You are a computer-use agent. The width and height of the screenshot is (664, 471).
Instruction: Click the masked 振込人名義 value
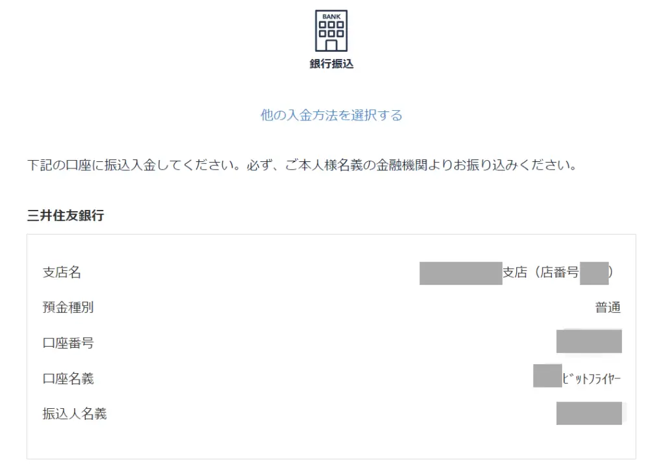(589, 413)
